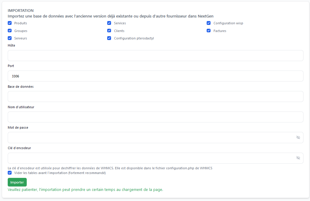The width and height of the screenshot is (310, 201).
Task: Click the Importer button
Action: [x=17, y=182]
